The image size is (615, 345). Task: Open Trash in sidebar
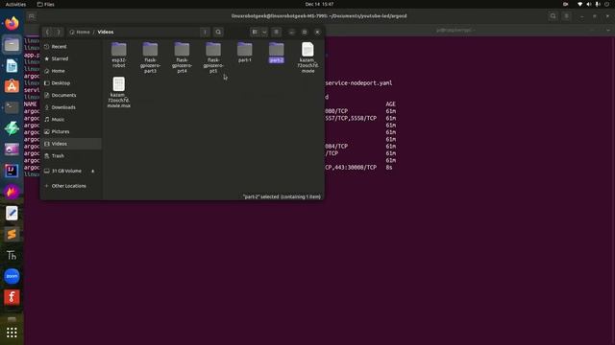pyautogui.click(x=71, y=155)
